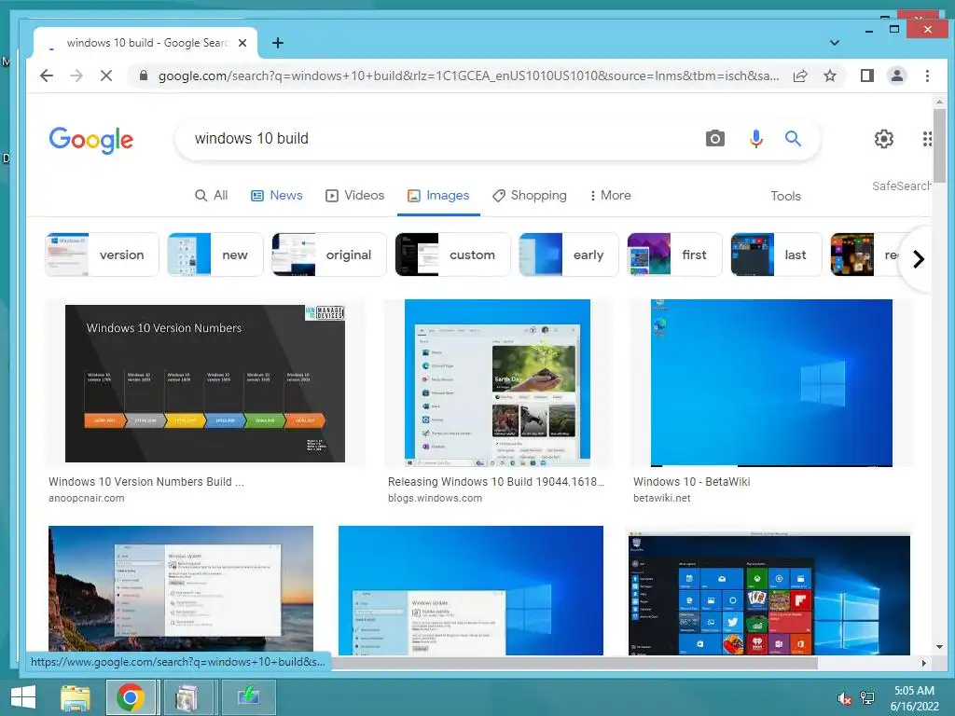Switch to Shopping results tab
The image size is (955, 716).
click(x=530, y=196)
